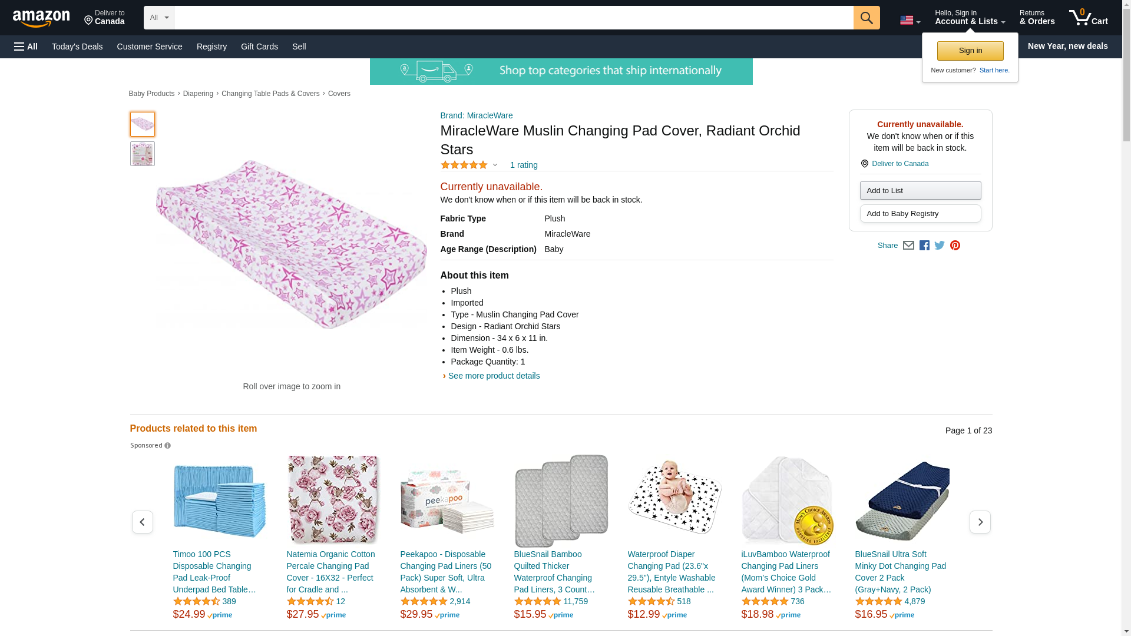Image resolution: width=1131 pixels, height=636 pixels.
Task: Open Today's Deals navigation item
Action: pos(77,47)
